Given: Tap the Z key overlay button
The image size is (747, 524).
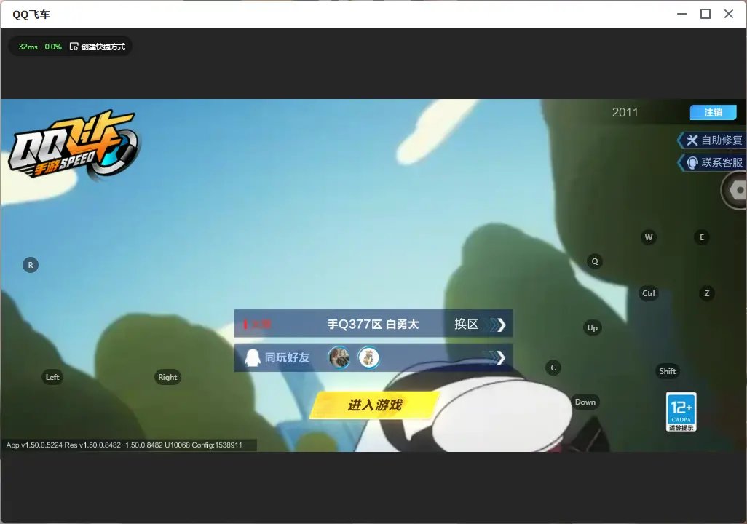Looking at the screenshot, I should tap(707, 293).
